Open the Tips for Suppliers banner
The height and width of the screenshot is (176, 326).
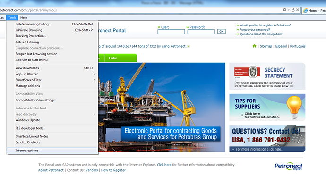[267, 107]
